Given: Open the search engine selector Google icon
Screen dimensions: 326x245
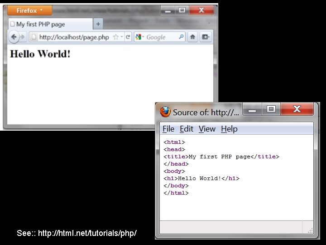Looking at the screenshot, I should click(x=139, y=37).
